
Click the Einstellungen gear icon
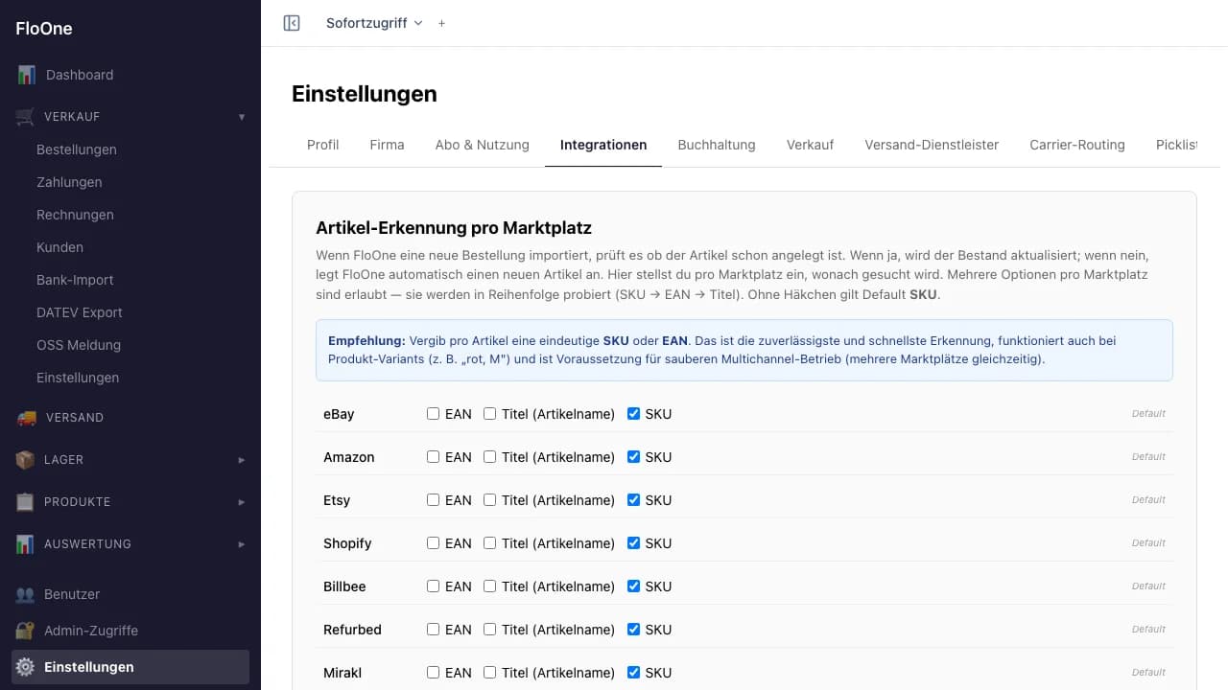26,667
